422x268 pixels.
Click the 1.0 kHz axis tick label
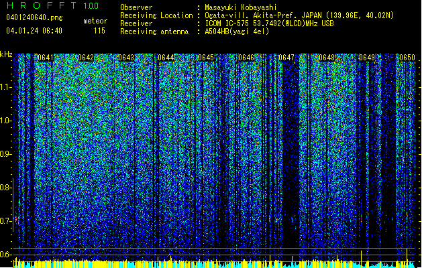6,121
